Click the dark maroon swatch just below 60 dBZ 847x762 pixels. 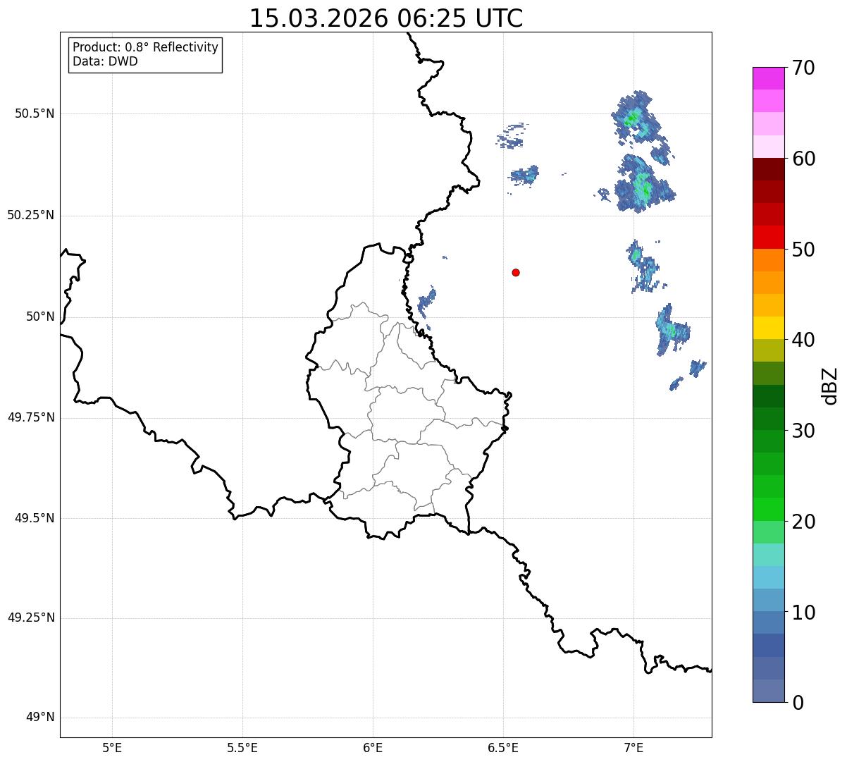tap(769, 169)
